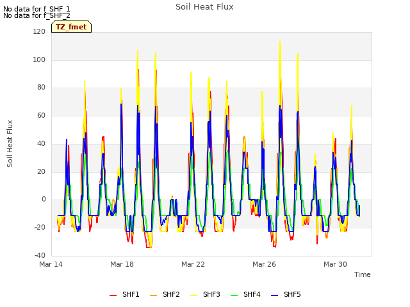This screenshot has height=307, width=410.
Task: Click the Mar 22 x-axis tick label
Action: tap(193, 264)
